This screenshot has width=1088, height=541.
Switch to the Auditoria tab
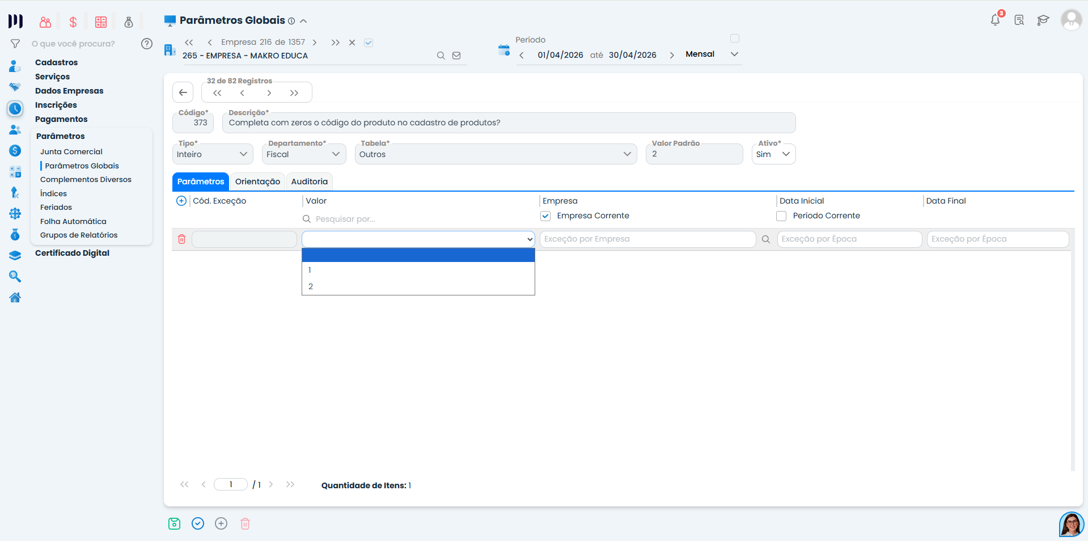tap(309, 181)
